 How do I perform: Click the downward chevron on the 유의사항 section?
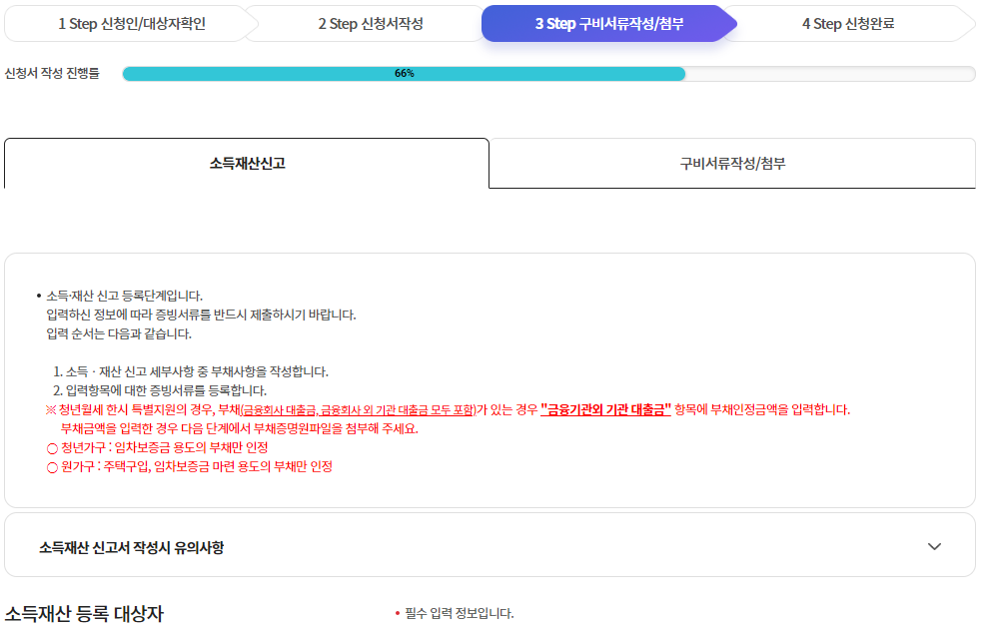click(x=936, y=546)
